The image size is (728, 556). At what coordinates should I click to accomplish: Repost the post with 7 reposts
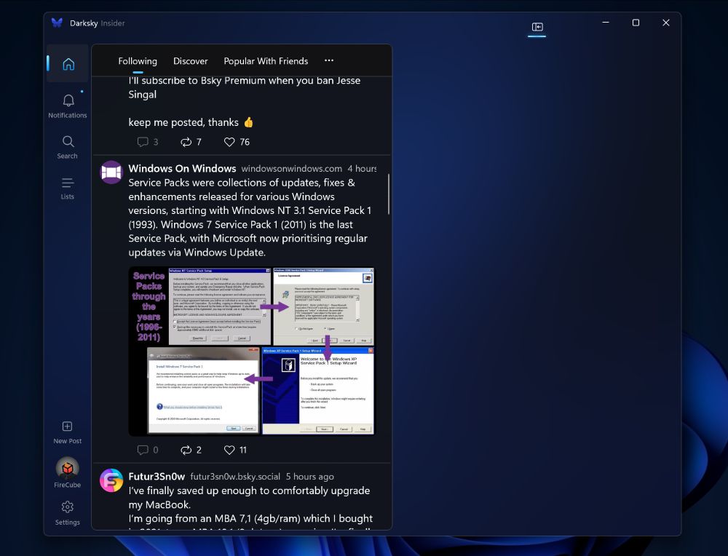click(191, 142)
